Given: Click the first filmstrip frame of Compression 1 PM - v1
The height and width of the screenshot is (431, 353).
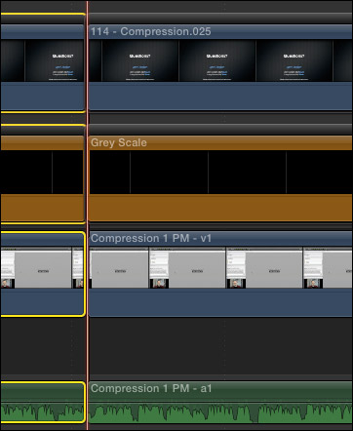Looking at the screenshot, I should pyautogui.click(x=119, y=268).
